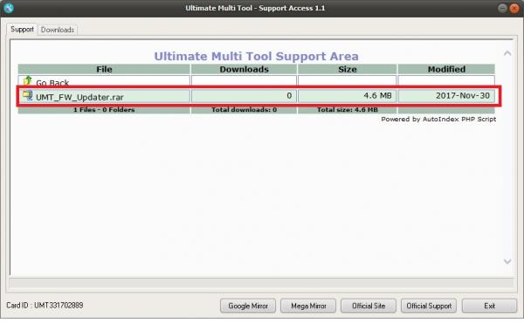Click the Mega Mirror button
The image size is (524, 324).
tap(308, 306)
